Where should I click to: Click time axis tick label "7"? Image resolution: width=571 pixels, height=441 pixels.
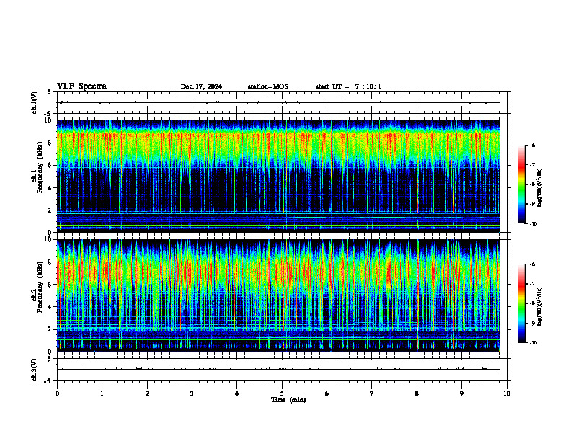(372, 393)
